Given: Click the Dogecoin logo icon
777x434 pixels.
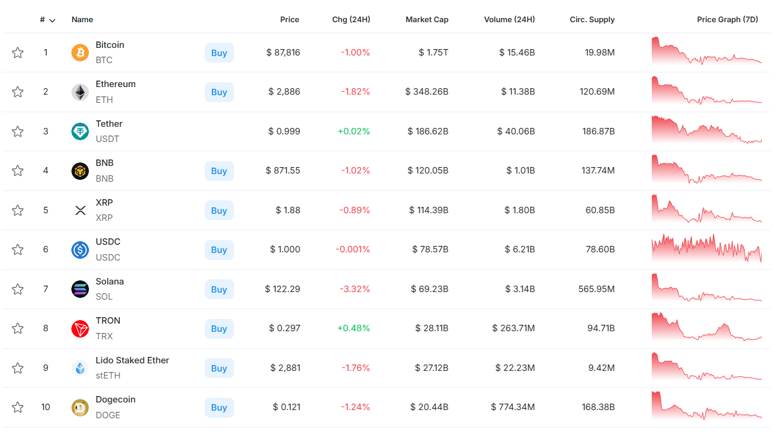Looking at the screenshot, I should [x=80, y=408].
